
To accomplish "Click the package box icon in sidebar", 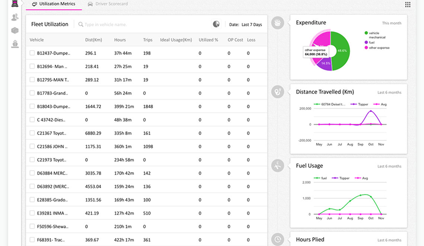I will coord(15,30).
